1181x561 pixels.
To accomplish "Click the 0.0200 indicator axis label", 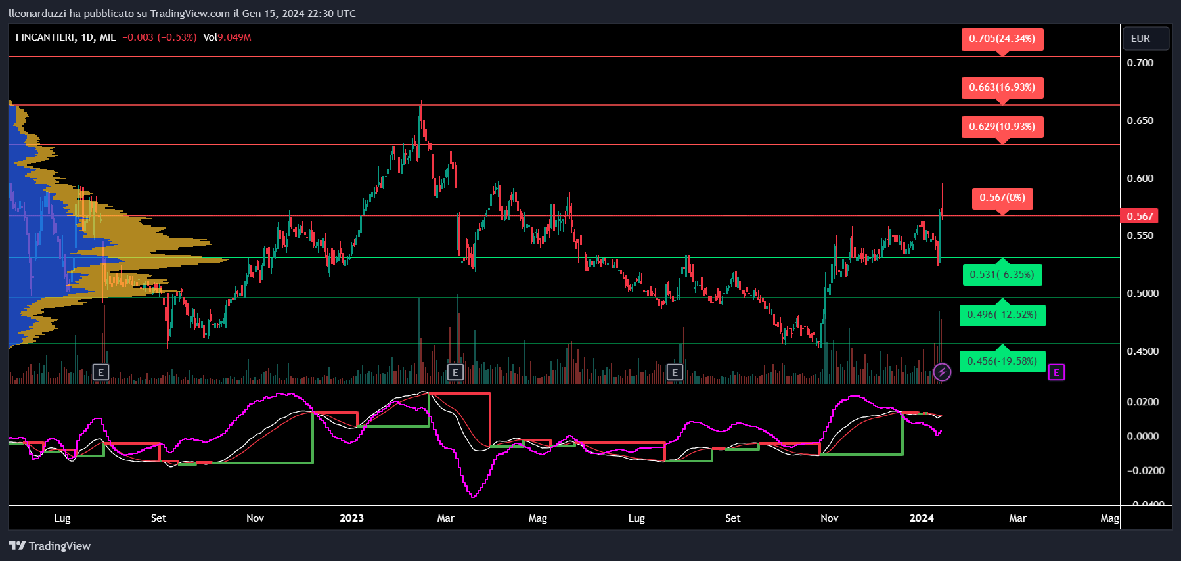I will (x=1143, y=402).
